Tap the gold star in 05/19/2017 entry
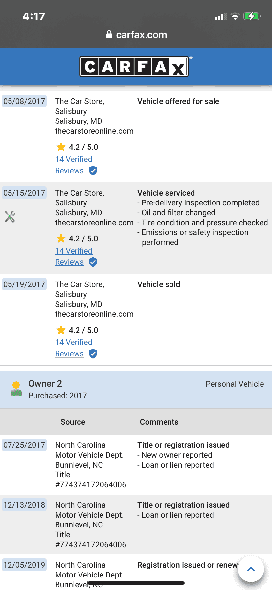The width and height of the screenshot is (272, 590). point(61,330)
